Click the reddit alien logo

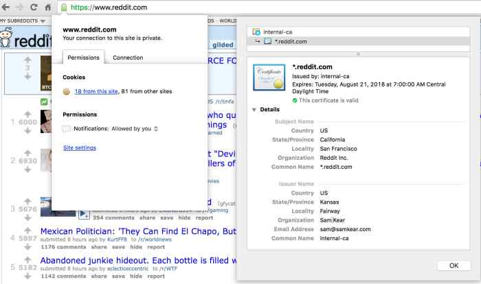[x=10, y=41]
